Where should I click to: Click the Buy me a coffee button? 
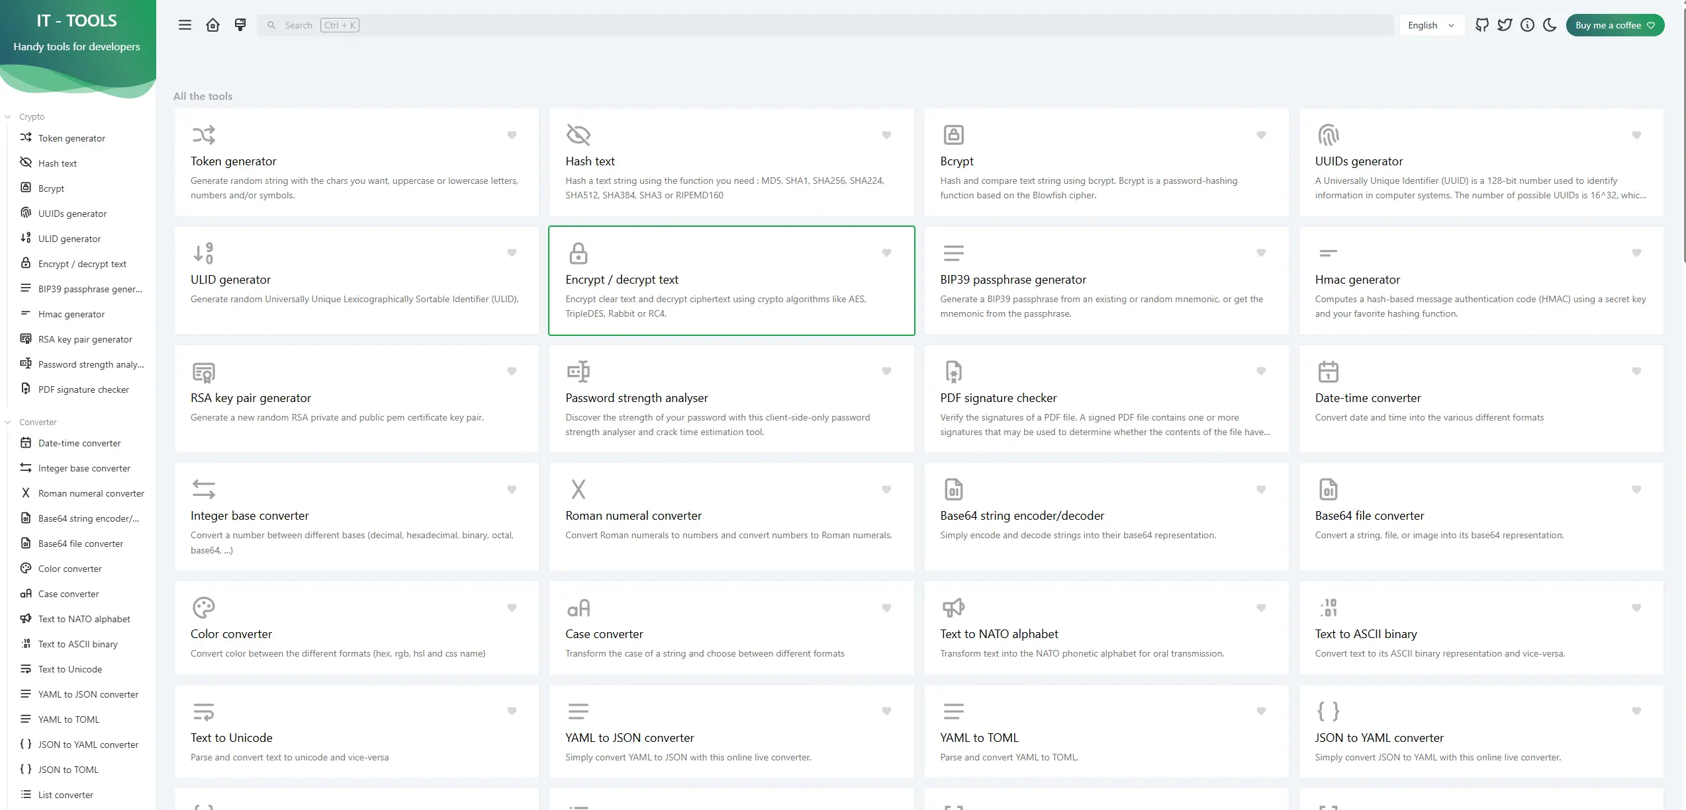click(1615, 25)
